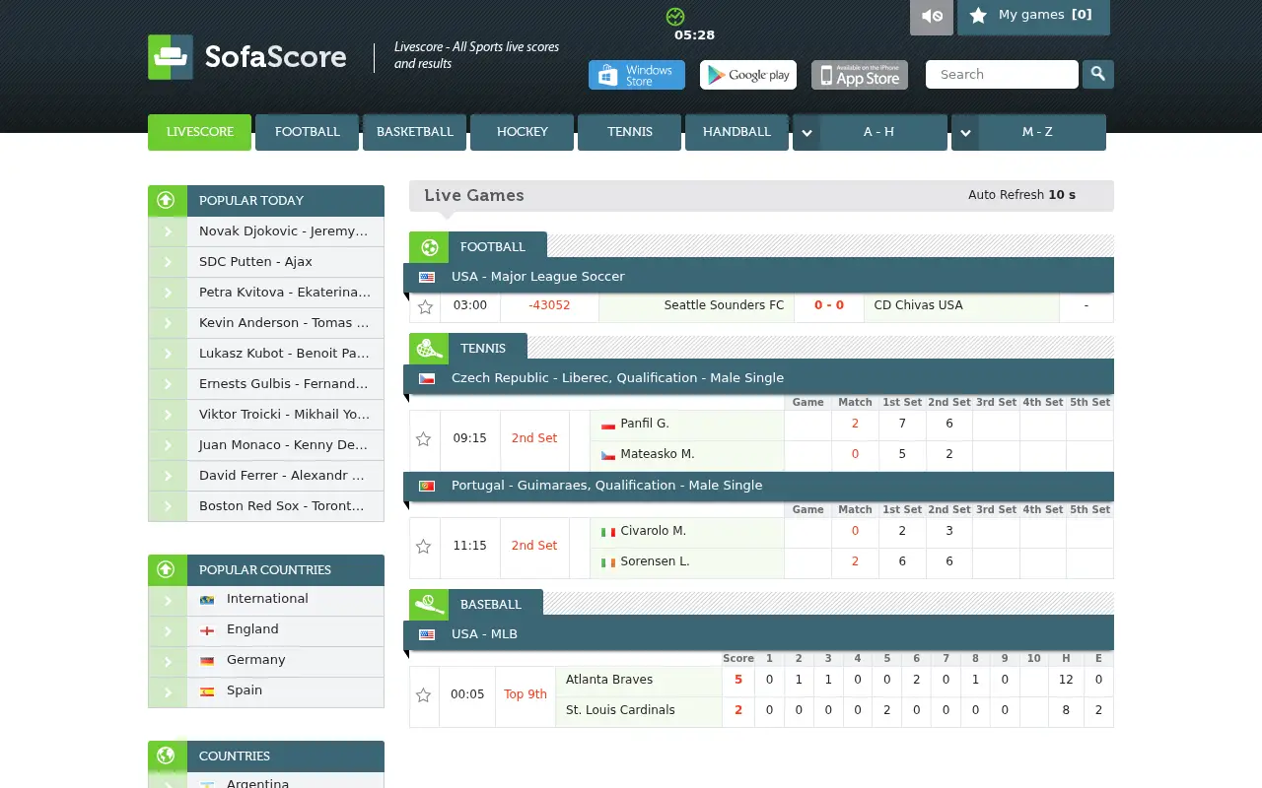The image size is (1262, 788).
Task: Expand arrow beside Kevin Anderson match
Action: (x=168, y=323)
